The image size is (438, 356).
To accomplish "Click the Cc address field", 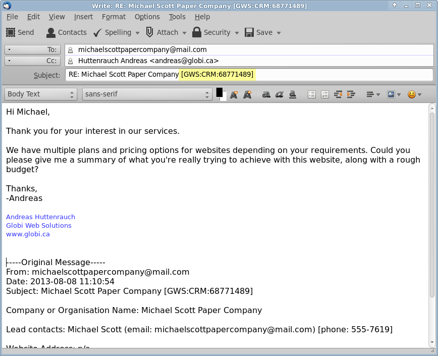I will [x=249, y=61].
